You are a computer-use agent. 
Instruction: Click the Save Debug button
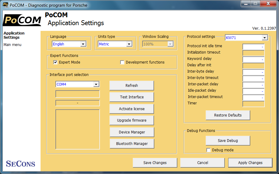228,140
